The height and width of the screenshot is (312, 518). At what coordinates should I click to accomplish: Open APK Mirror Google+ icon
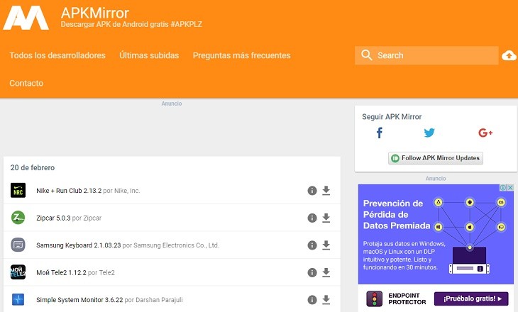[x=485, y=133]
